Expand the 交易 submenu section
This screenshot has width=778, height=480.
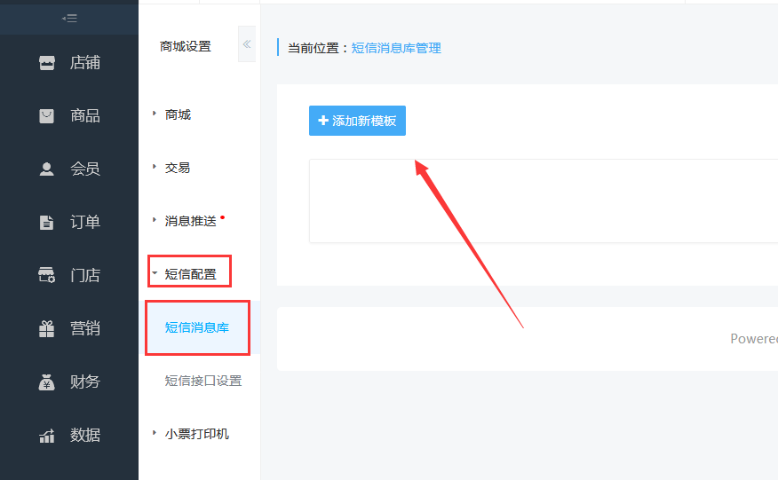[x=177, y=168]
